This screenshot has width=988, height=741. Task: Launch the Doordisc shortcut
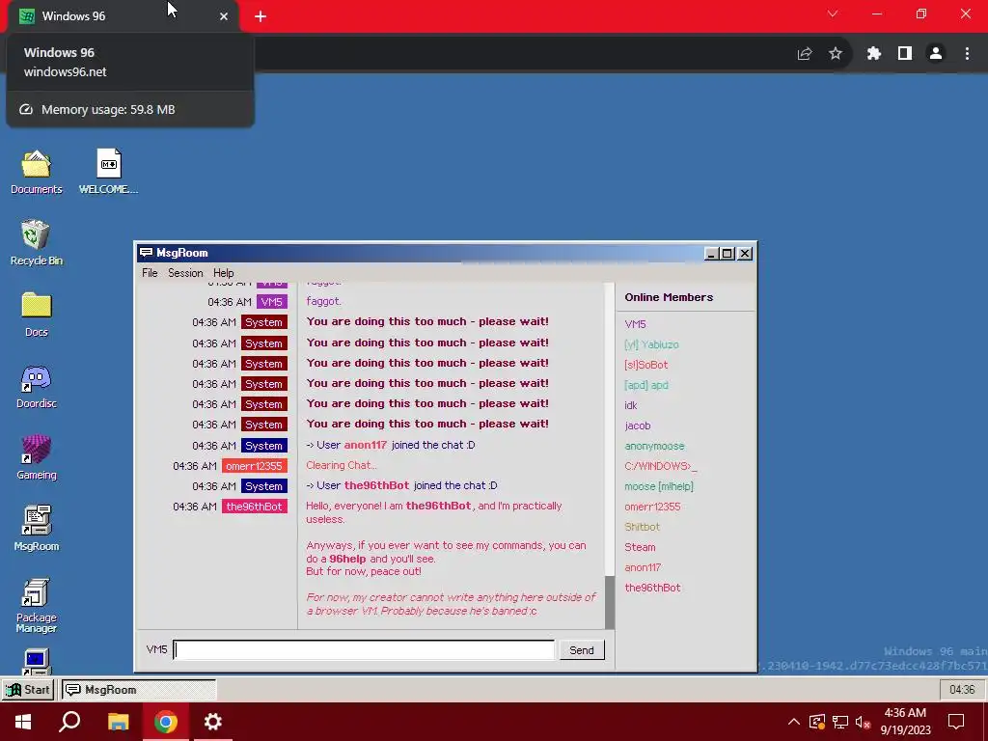[36, 386]
